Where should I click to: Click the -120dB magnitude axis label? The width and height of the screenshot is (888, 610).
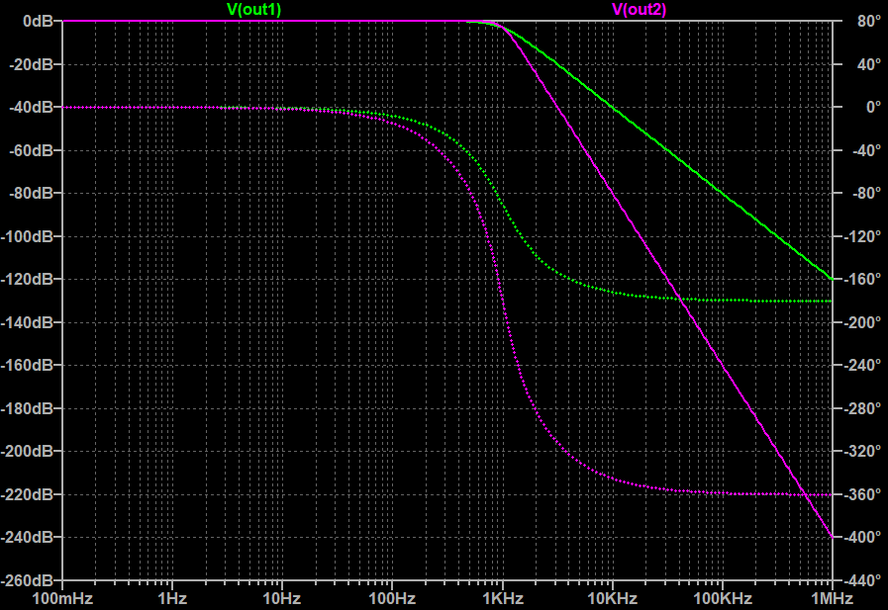pos(27,279)
